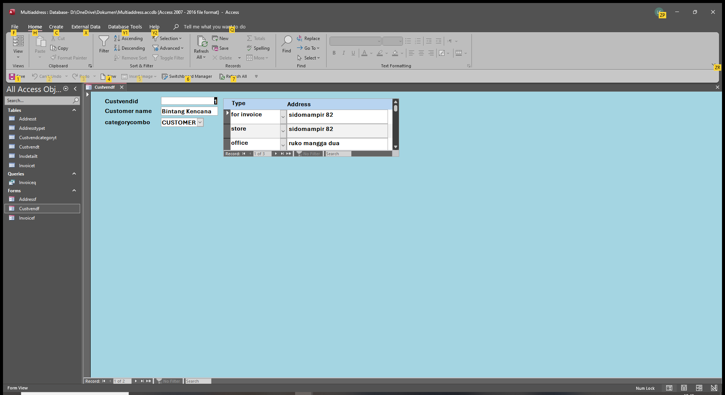The width and height of the screenshot is (725, 395).
Task: Switch to Layout view icon in status bar
Action: pos(699,388)
